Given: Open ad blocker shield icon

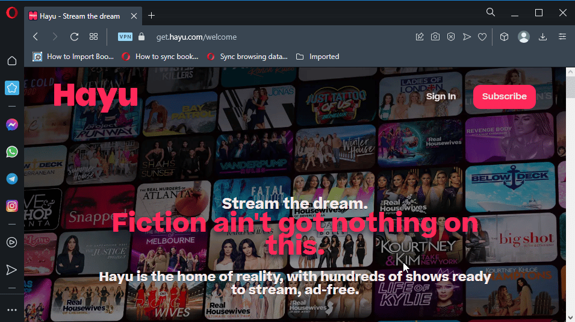Looking at the screenshot, I should (x=451, y=37).
